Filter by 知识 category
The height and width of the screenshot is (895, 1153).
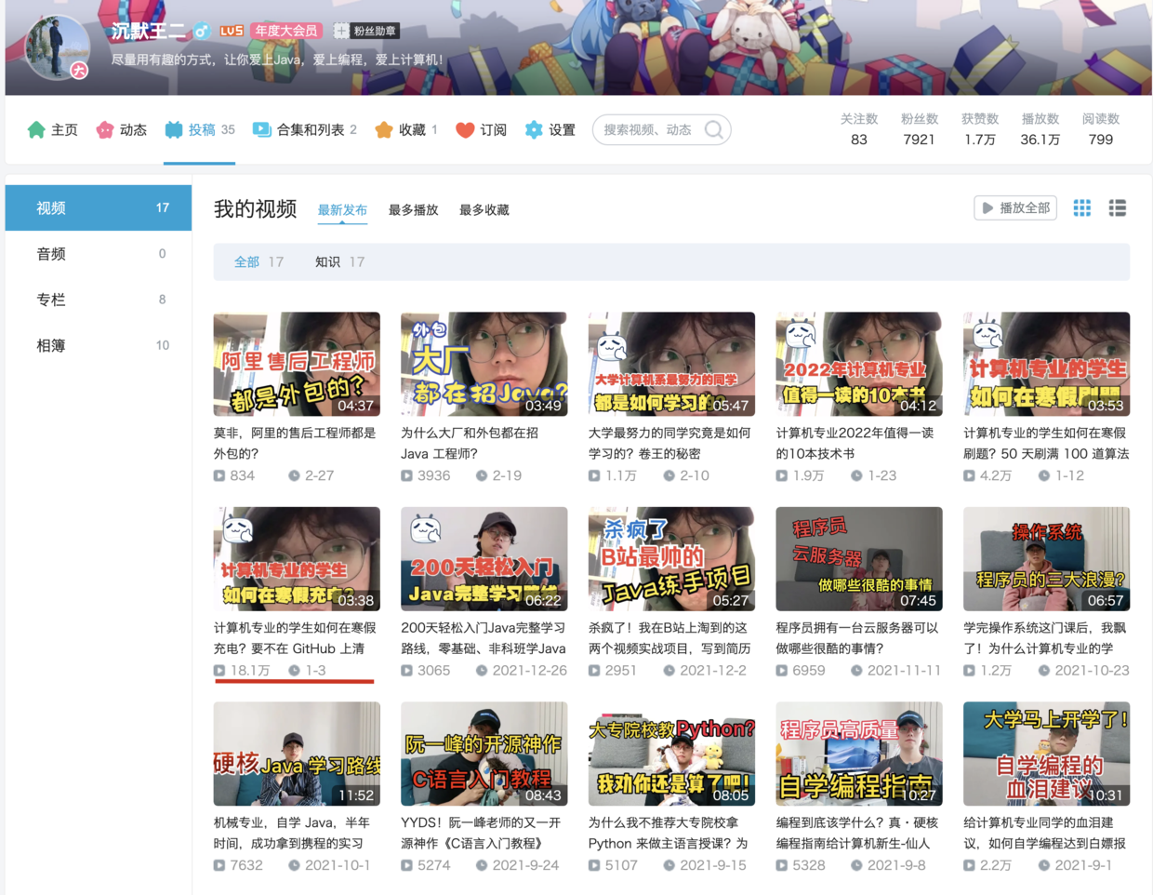point(327,262)
